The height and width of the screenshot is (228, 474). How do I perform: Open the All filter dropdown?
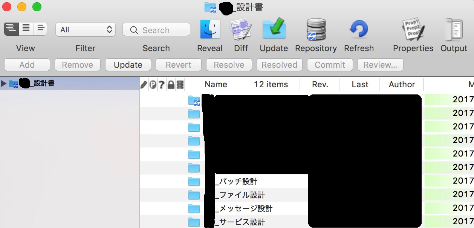(85, 29)
